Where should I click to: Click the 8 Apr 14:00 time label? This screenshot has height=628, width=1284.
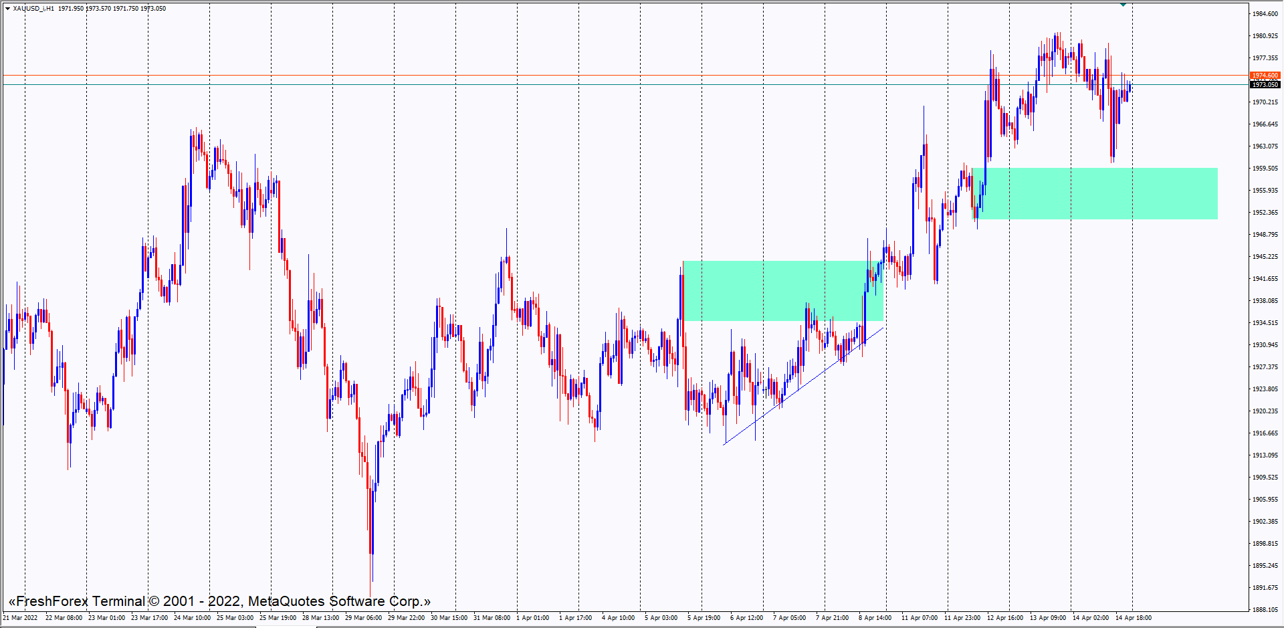[875, 618]
